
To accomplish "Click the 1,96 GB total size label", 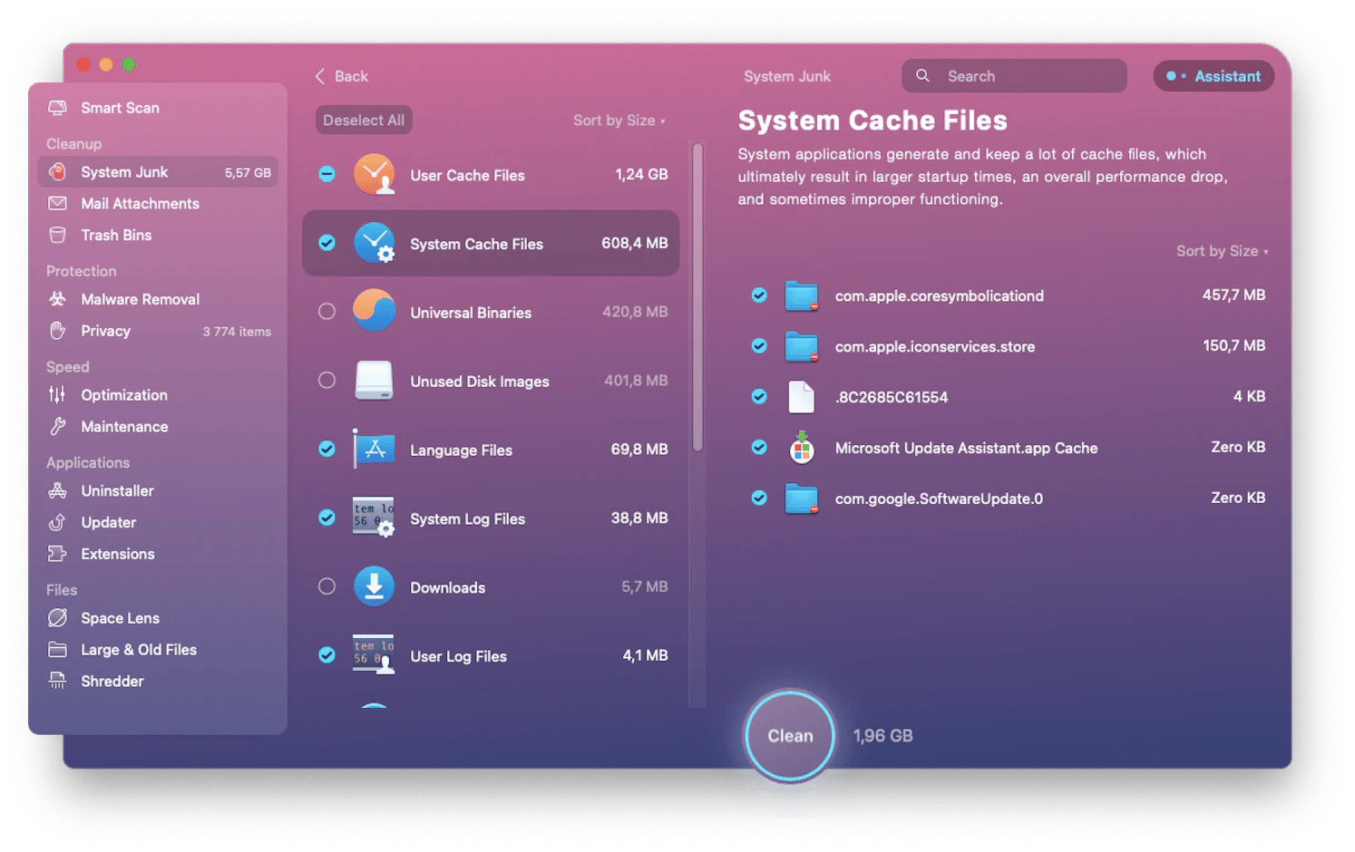I will (882, 736).
